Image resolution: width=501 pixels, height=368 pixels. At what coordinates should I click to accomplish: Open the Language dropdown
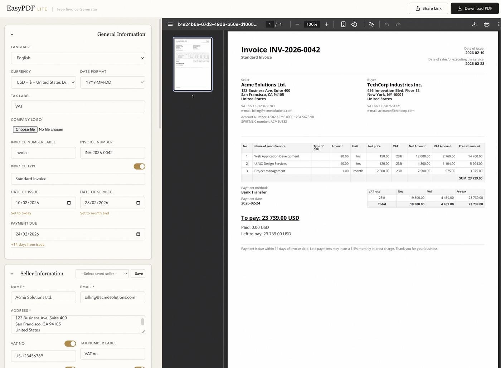pyautogui.click(x=78, y=58)
